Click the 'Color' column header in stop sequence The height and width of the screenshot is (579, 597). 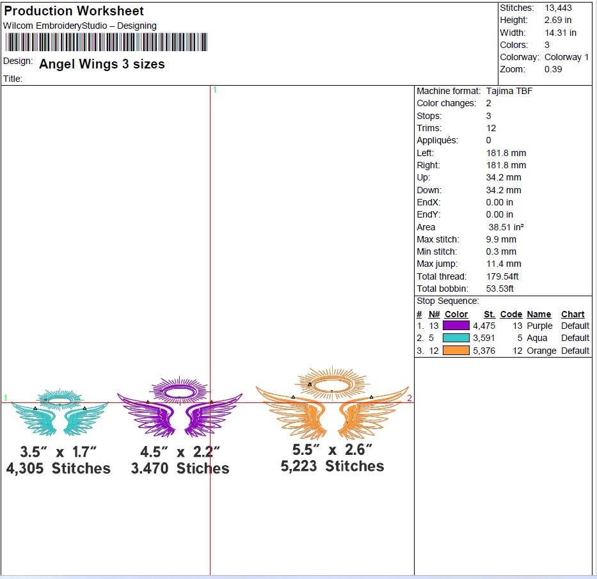point(456,314)
